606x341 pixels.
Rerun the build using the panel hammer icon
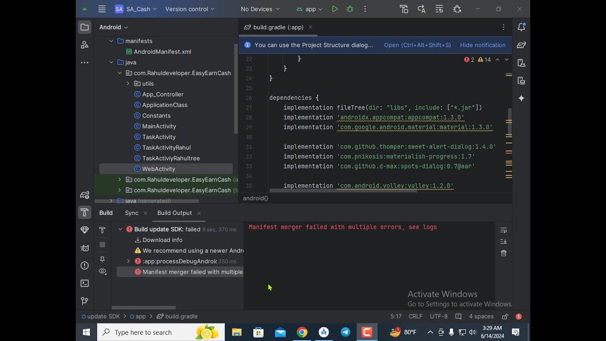click(102, 230)
